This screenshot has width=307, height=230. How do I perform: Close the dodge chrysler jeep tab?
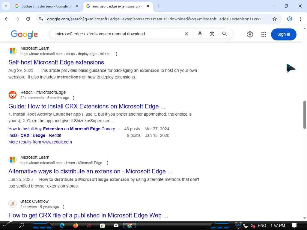tap(77, 6)
